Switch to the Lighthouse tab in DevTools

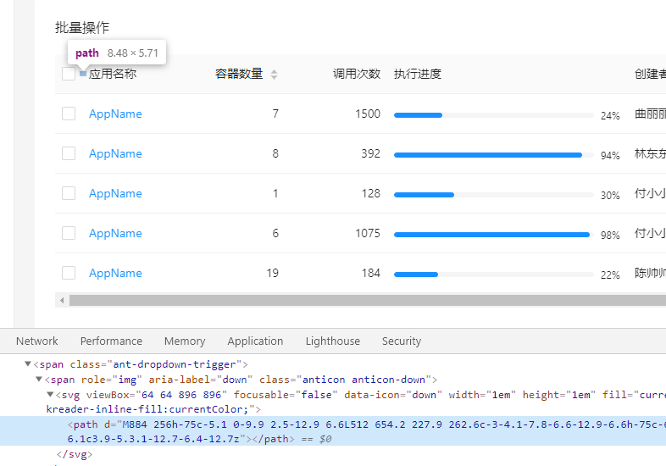tap(332, 341)
